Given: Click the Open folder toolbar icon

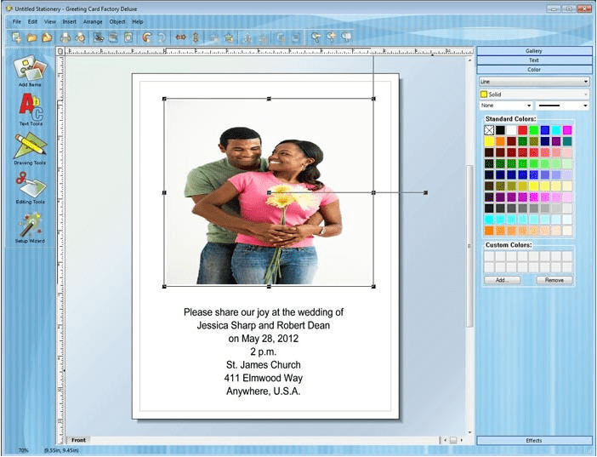Looking at the screenshot, I should (x=31, y=37).
